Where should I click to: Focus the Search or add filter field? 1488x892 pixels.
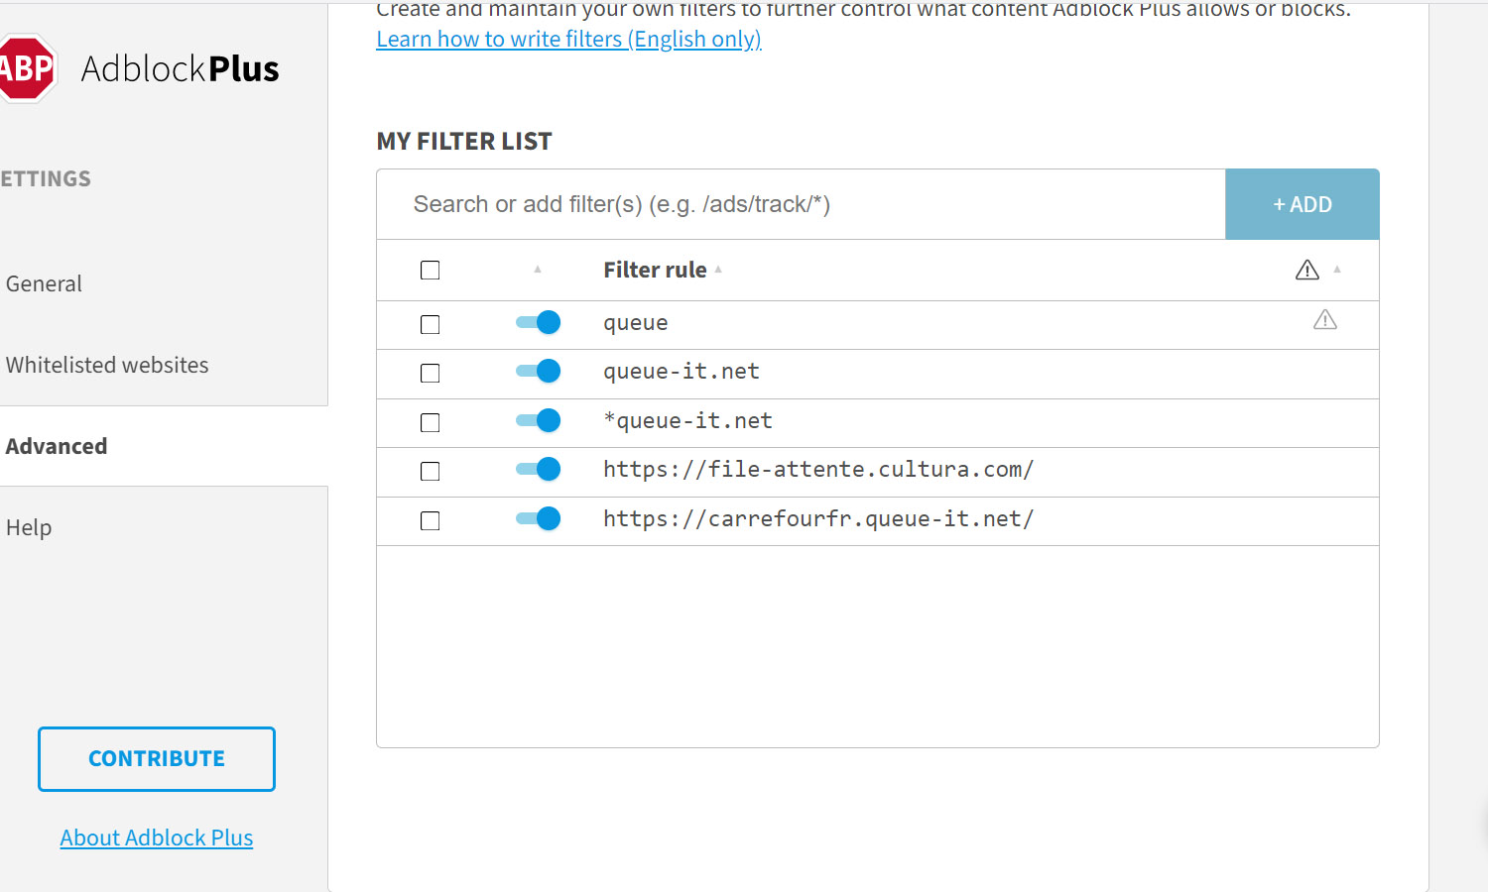tap(802, 204)
